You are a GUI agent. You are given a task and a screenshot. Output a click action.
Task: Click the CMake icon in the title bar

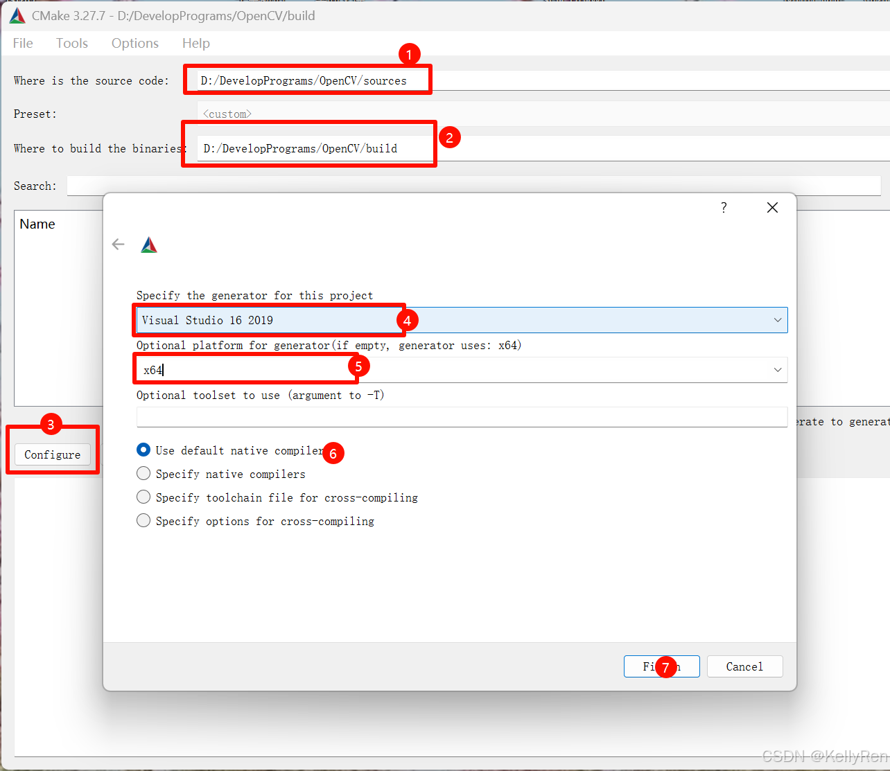pyautogui.click(x=15, y=15)
